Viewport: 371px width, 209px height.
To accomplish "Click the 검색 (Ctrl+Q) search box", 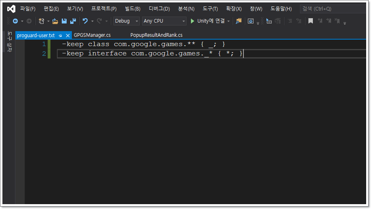I will 333,9.
